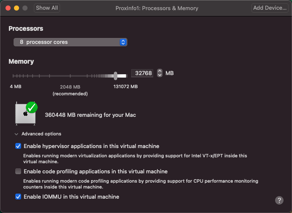Collapse the Advanced options disclosure chevron
Screen dimensions: 292x213
tap(17, 134)
